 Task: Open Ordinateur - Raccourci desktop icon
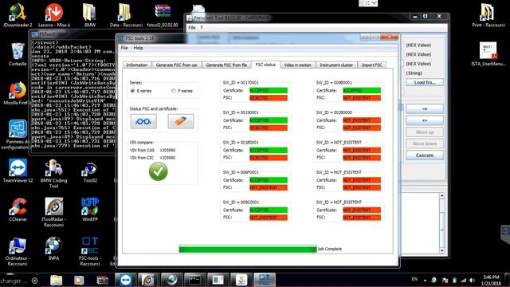[x=18, y=251]
